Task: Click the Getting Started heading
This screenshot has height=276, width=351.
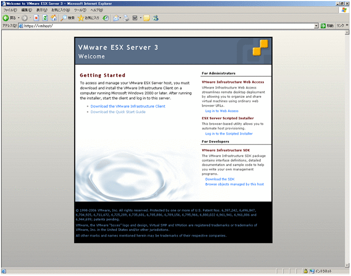Action: [x=102, y=75]
